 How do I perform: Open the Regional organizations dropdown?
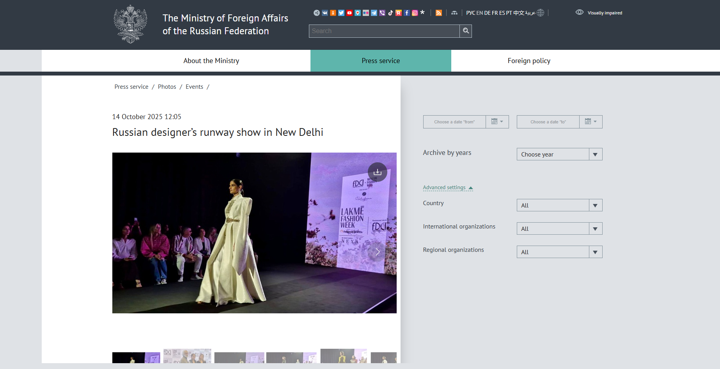560,252
